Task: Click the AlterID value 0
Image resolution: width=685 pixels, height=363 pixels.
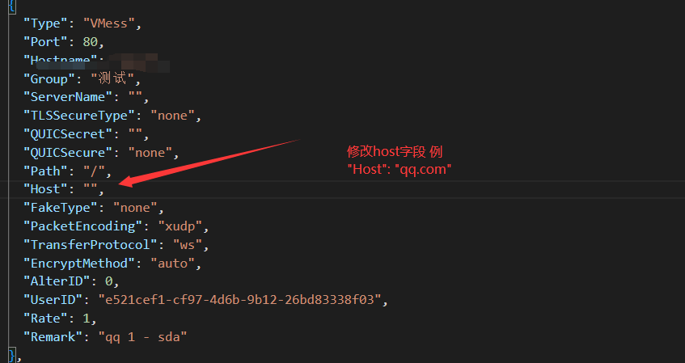Action: tap(110, 281)
